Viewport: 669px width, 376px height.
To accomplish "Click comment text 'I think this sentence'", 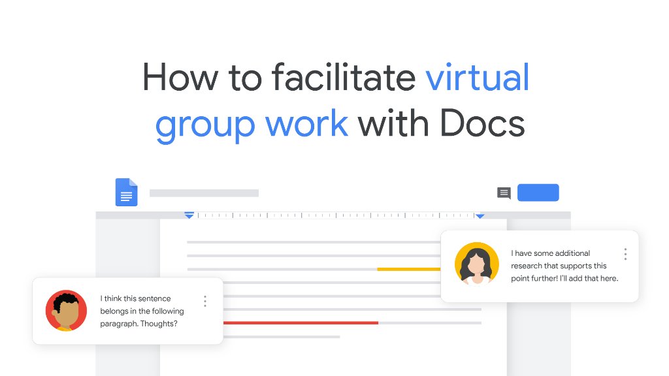I will pyautogui.click(x=135, y=298).
